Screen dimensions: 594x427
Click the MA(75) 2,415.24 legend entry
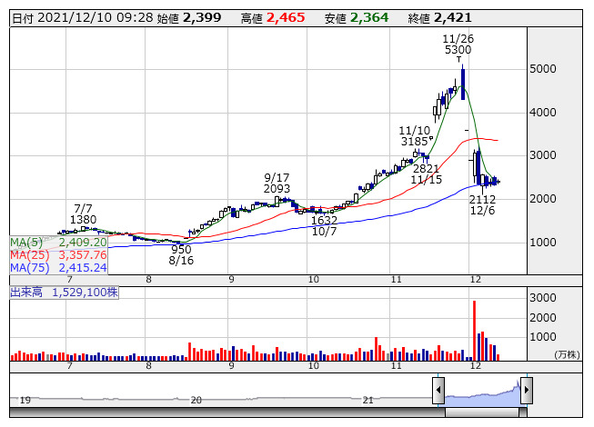58,268
